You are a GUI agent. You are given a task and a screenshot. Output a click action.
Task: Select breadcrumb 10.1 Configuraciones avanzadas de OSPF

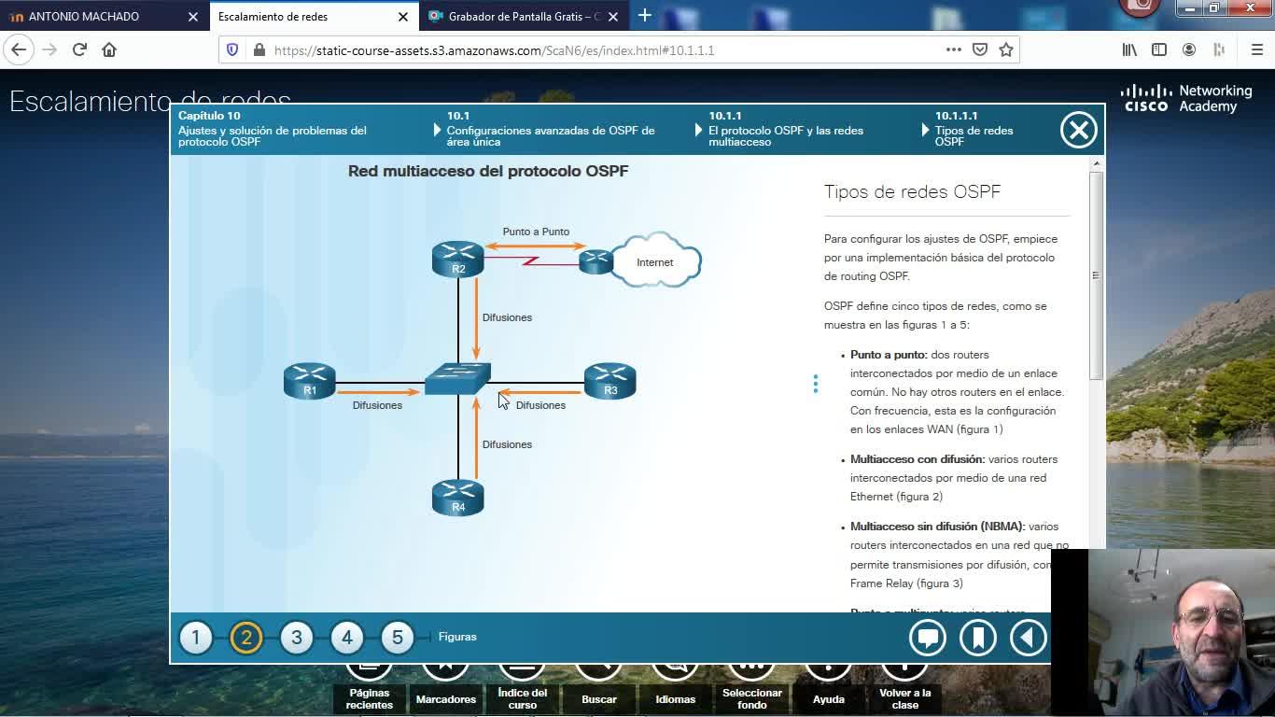click(x=551, y=130)
